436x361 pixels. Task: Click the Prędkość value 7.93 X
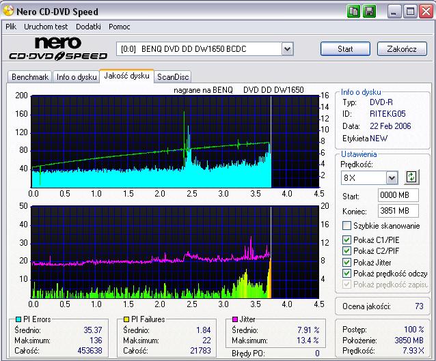[x=413, y=351]
